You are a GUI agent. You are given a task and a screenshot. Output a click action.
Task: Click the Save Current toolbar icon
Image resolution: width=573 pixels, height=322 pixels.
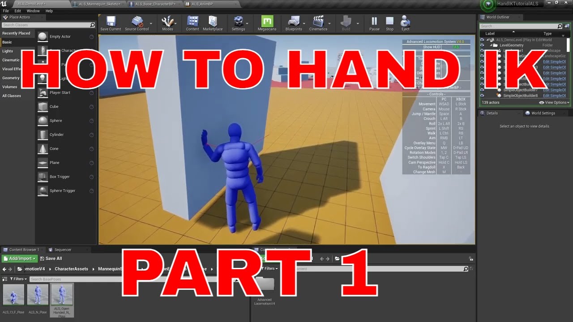point(111,21)
